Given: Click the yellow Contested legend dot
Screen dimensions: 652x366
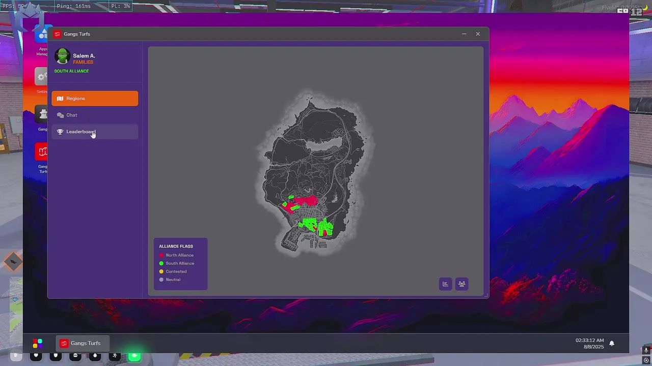Looking at the screenshot, I should tap(161, 271).
